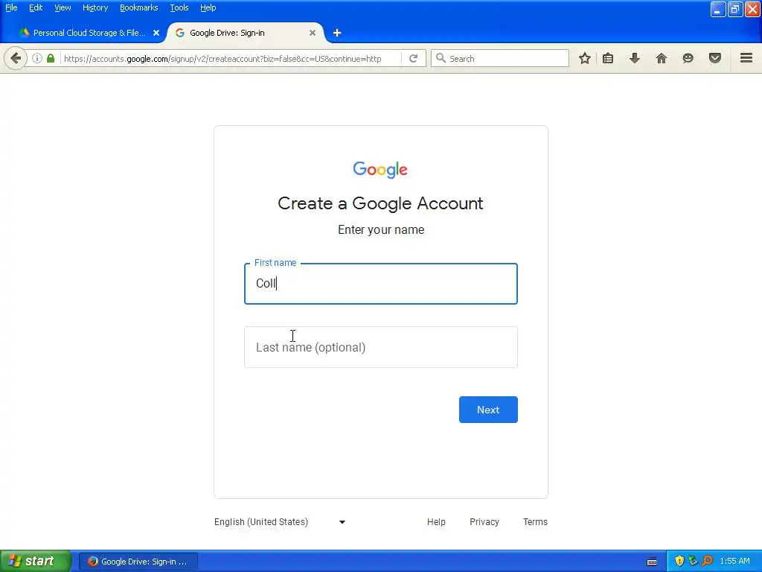The height and width of the screenshot is (572, 762).
Task: Click the network tray icon beside the shield
Action: coord(693,561)
